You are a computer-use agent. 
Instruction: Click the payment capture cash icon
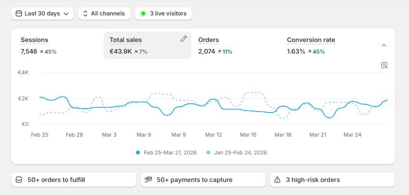pyautogui.click(x=148, y=180)
